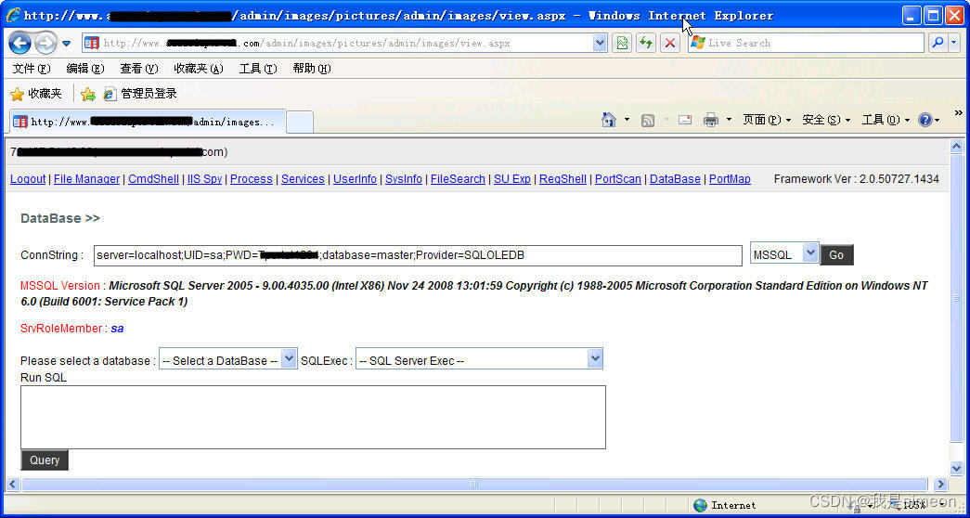Open the SysInfo link
This screenshot has width=970, height=518.
pyautogui.click(x=404, y=179)
